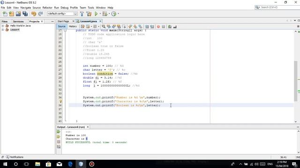Screen dimensions: 300x168
Task: Switch to the Start Page tab
Action: (63, 21)
